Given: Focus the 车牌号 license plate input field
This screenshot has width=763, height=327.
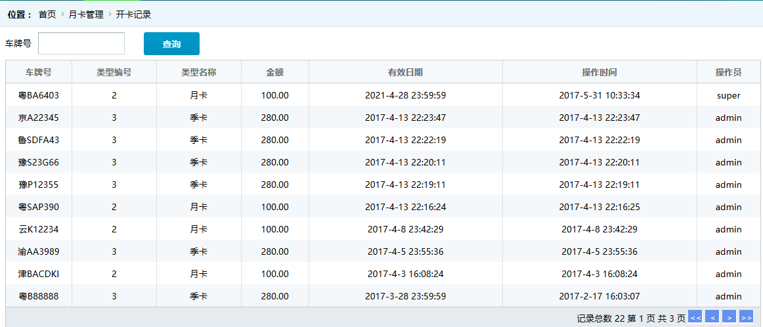Looking at the screenshot, I should pos(81,44).
